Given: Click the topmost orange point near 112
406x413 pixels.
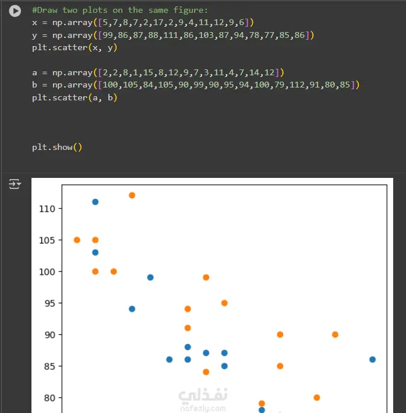Looking at the screenshot, I should (x=132, y=195).
